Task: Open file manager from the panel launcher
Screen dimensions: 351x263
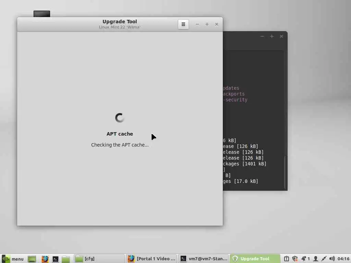Action: tap(66, 259)
